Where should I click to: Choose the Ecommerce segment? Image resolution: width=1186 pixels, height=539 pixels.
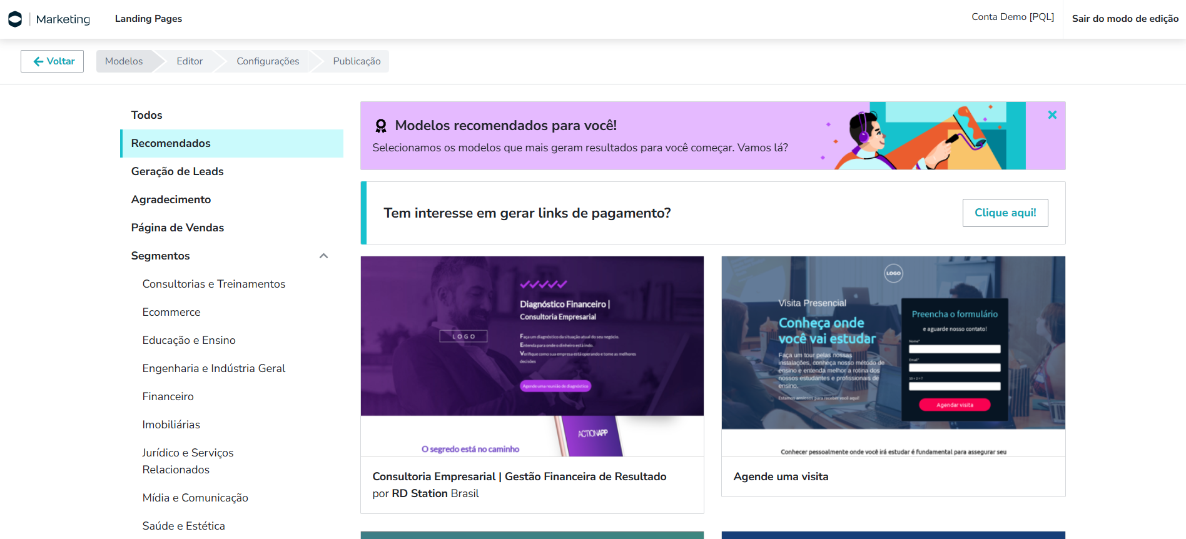click(171, 312)
